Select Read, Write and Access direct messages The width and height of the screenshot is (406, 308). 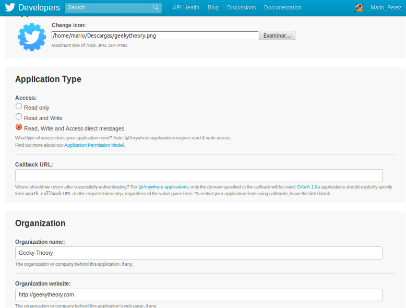tap(19, 127)
